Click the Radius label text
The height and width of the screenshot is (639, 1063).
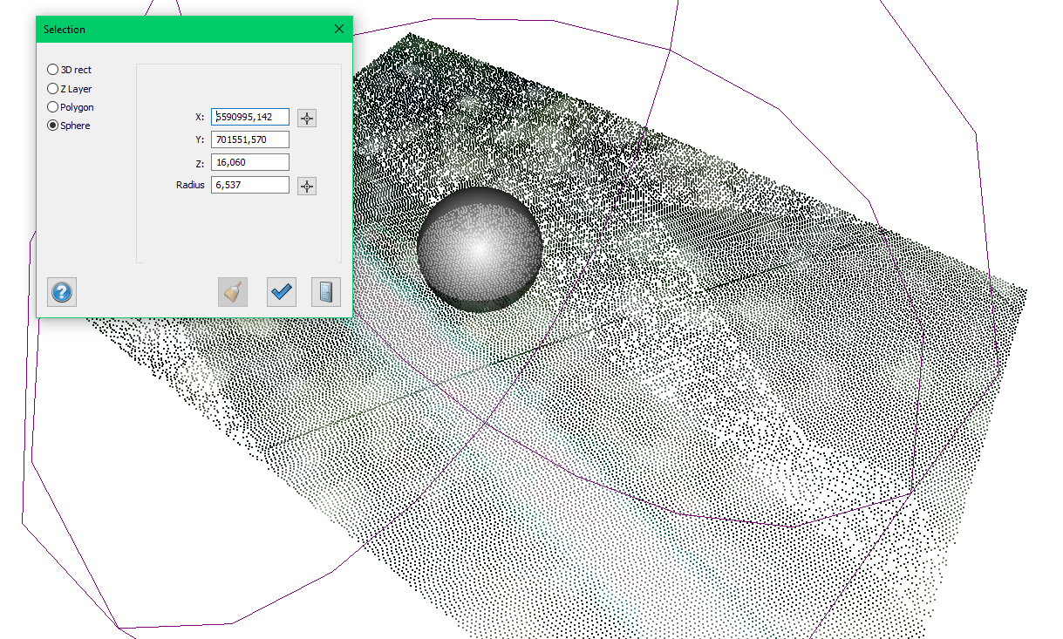(190, 185)
